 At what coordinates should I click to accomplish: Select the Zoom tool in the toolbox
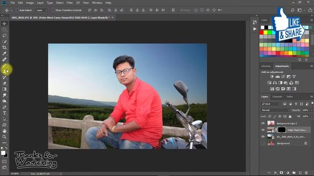click(x=4, y=137)
